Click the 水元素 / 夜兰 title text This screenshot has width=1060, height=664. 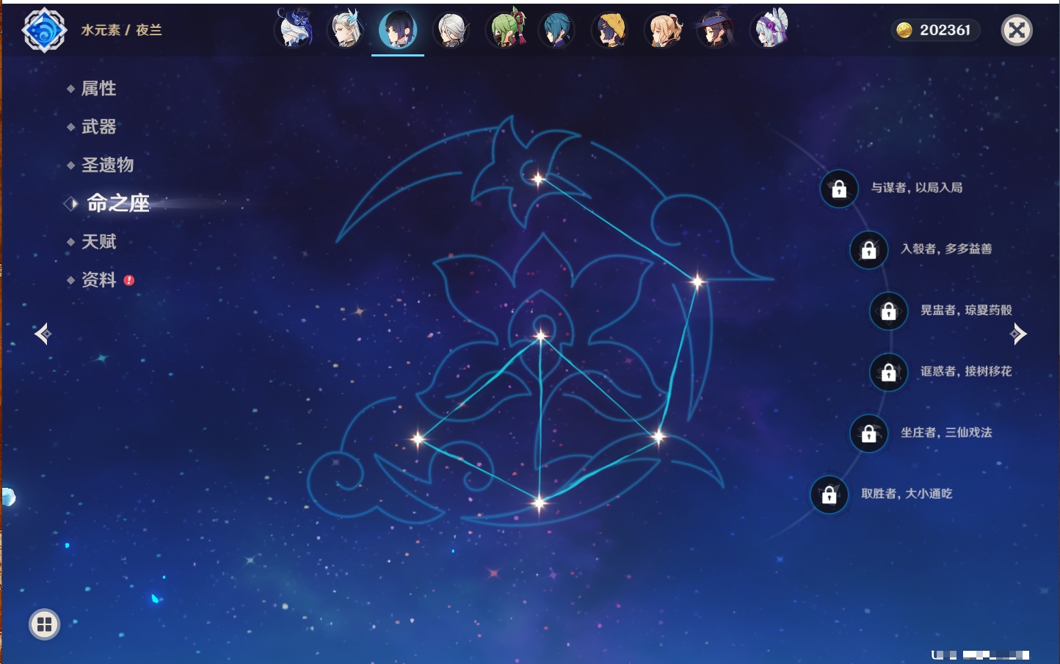[121, 30]
